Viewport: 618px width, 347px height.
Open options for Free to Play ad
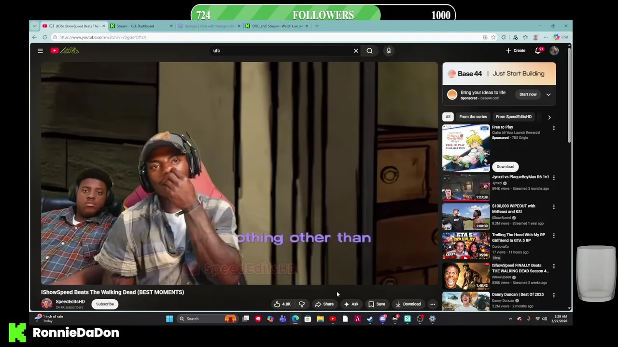[x=554, y=128]
